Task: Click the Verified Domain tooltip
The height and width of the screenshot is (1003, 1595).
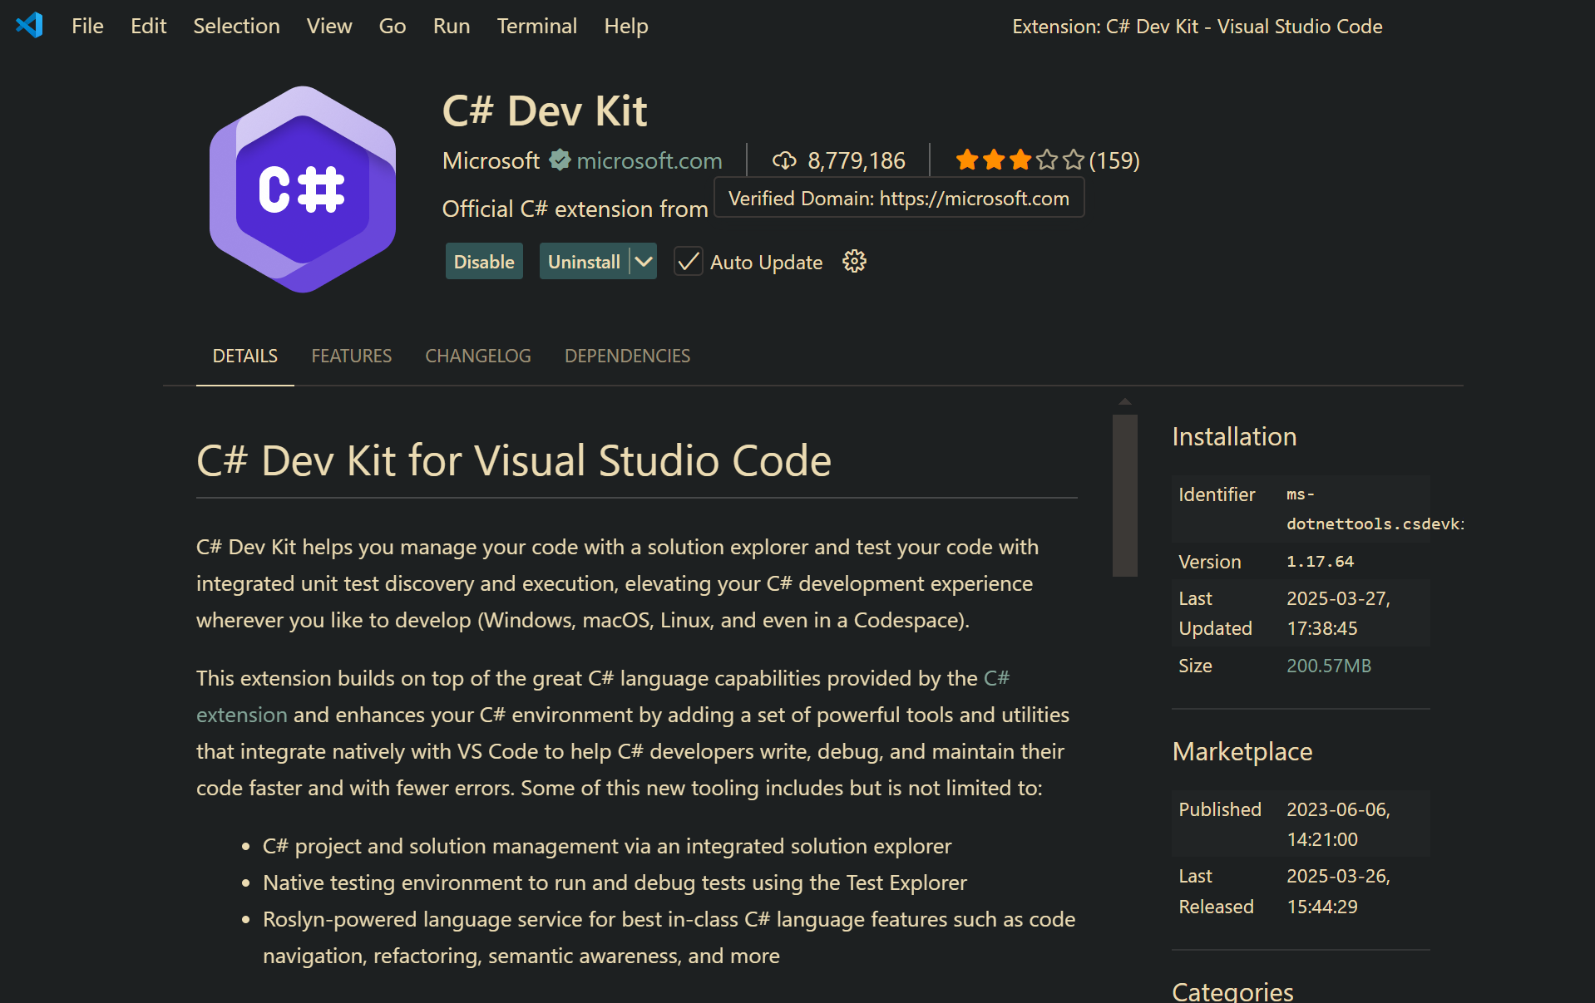Action: tap(899, 198)
